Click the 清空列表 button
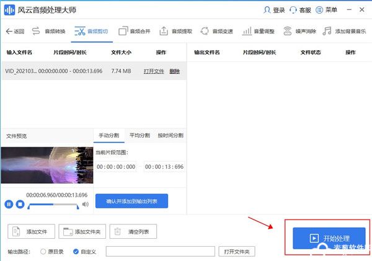 click(133, 231)
